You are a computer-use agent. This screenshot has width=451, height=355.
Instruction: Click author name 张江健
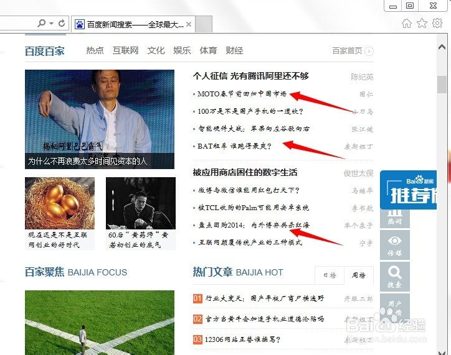tap(363, 129)
